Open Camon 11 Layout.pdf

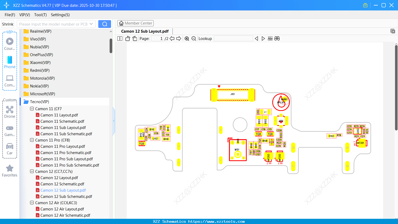point(59,115)
